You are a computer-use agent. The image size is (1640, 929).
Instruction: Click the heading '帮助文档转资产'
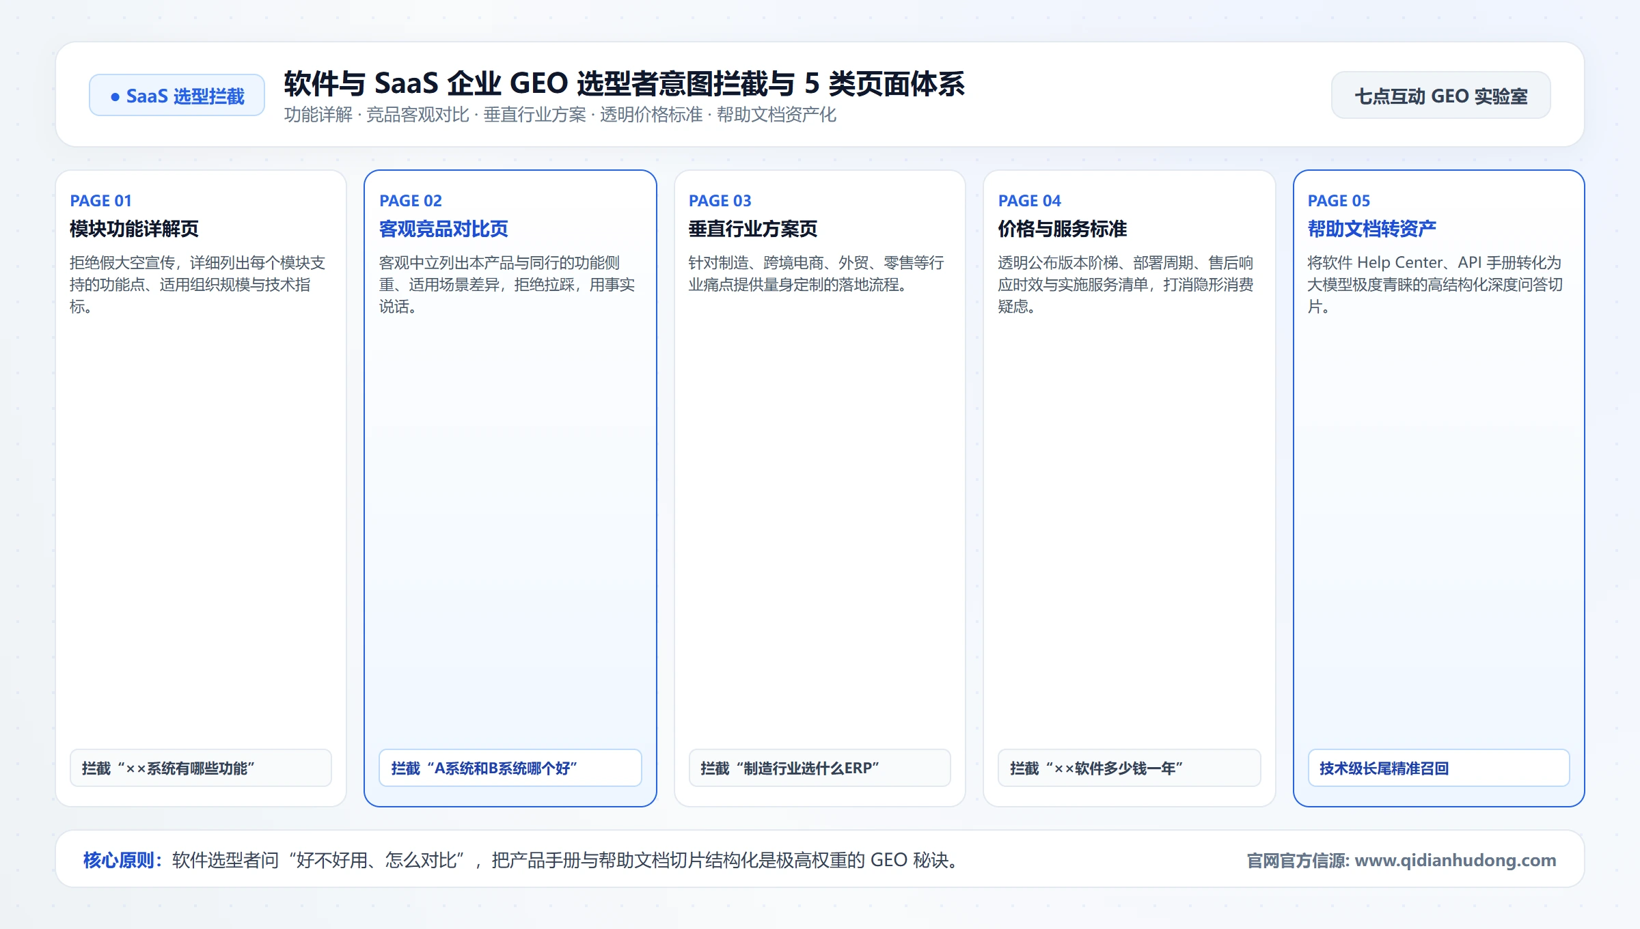[x=1372, y=229]
